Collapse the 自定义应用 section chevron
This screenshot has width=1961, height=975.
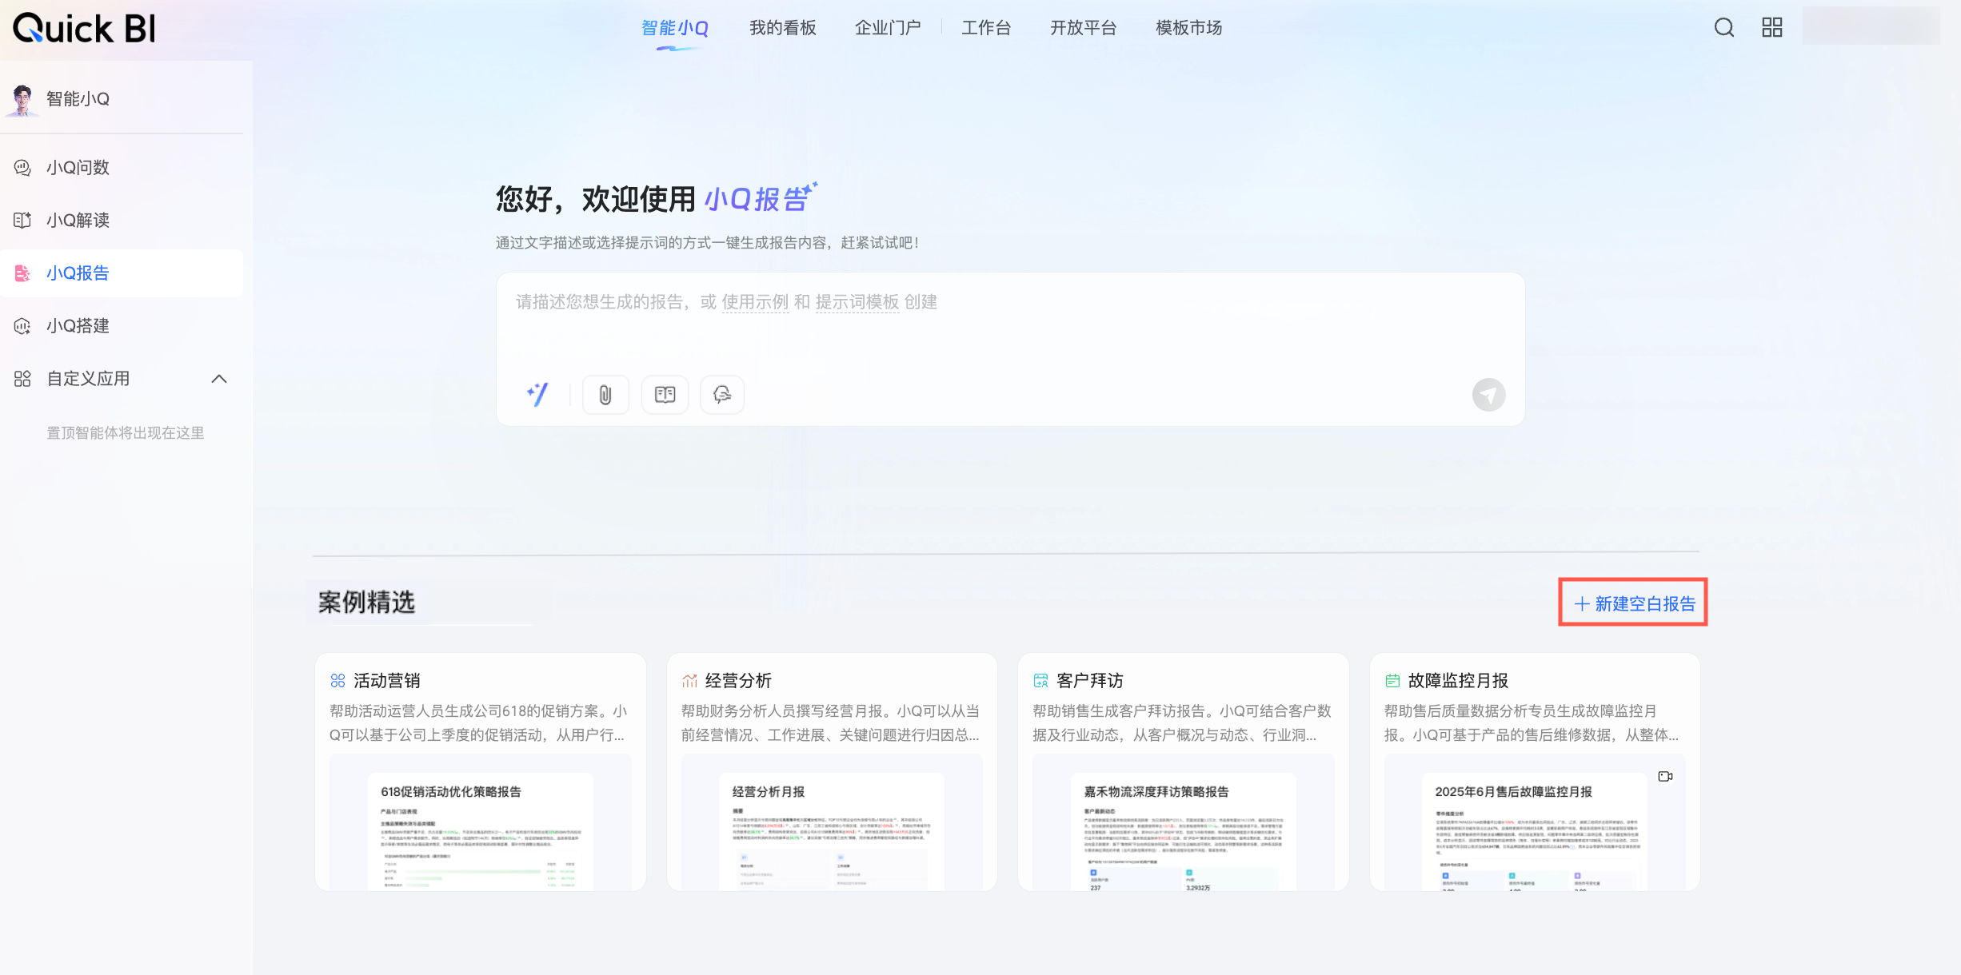point(219,379)
